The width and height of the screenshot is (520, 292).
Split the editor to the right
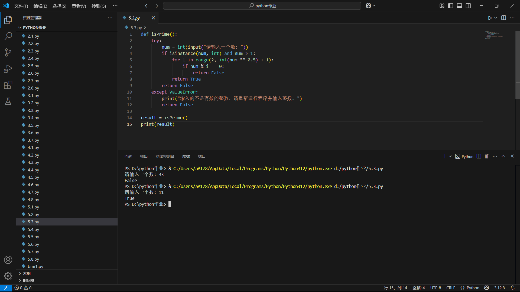(503, 18)
